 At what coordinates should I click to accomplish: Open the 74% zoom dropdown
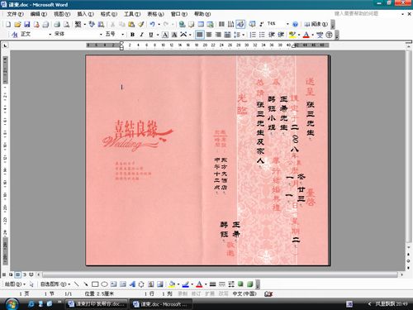tap(287, 24)
